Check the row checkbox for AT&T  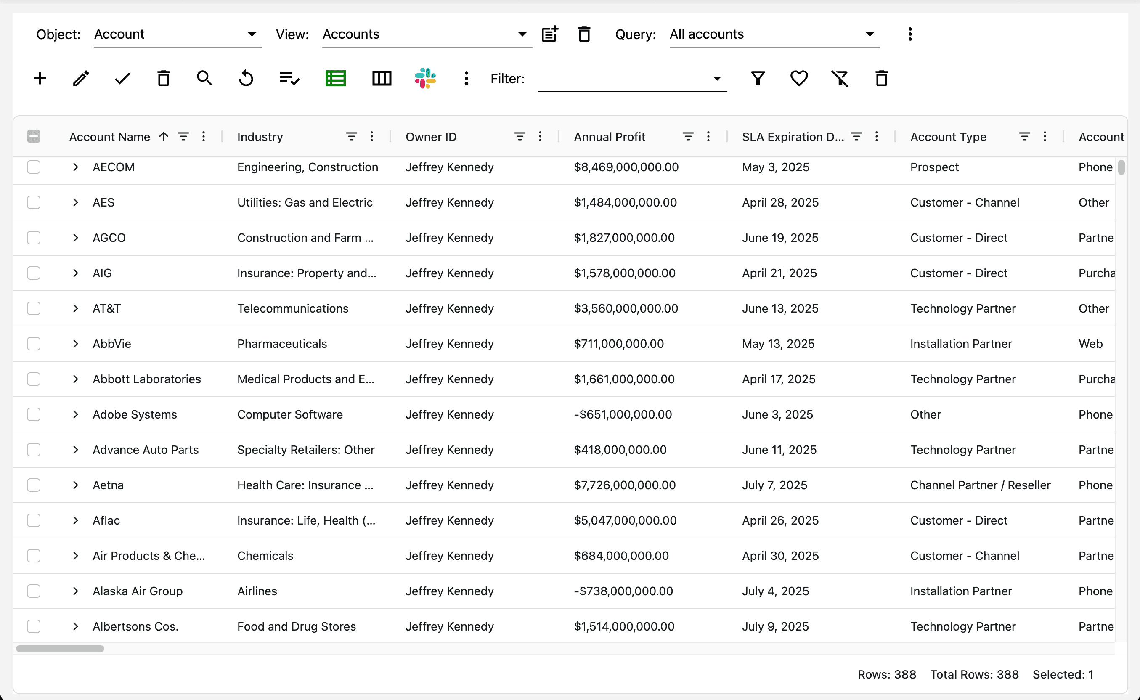33,308
